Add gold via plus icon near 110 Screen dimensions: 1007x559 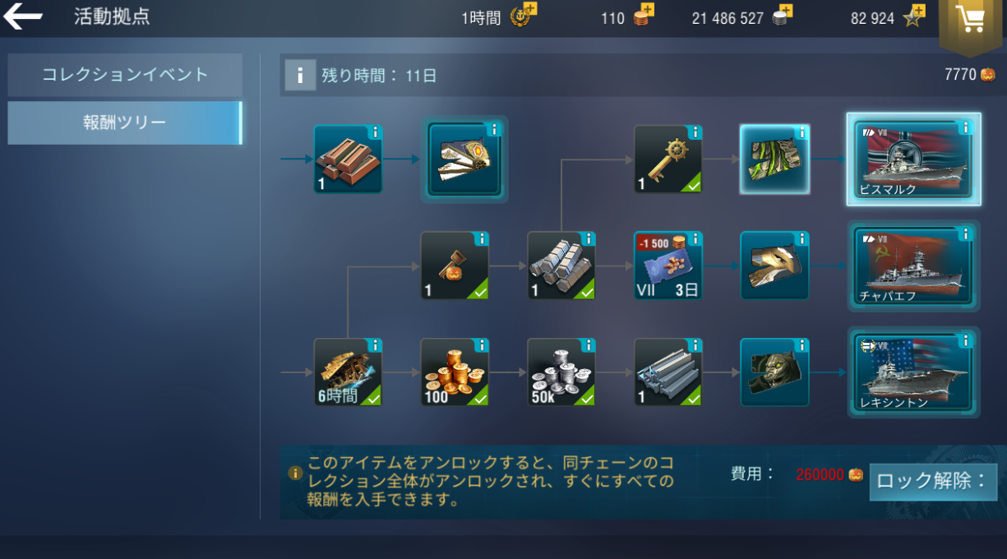click(647, 11)
